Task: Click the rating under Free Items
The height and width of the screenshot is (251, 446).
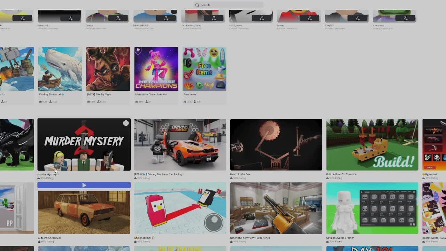Action: coord(188,102)
